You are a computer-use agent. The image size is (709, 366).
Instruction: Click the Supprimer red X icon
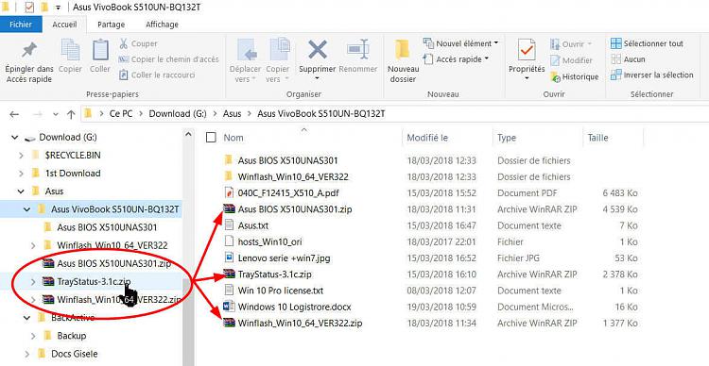pos(318,49)
